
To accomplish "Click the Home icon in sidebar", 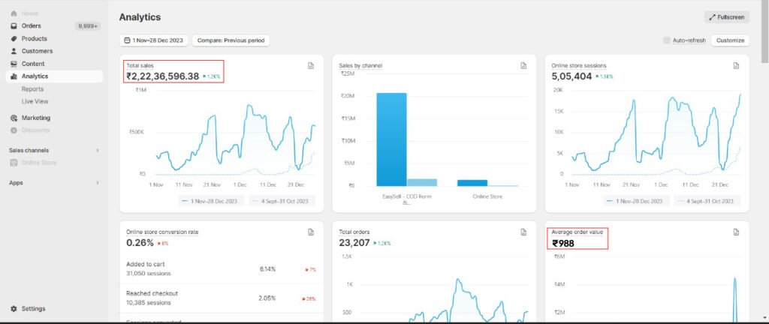I will tap(14, 13).
